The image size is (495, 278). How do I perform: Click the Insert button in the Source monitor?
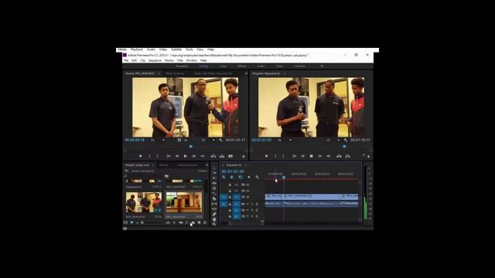pos(213,156)
